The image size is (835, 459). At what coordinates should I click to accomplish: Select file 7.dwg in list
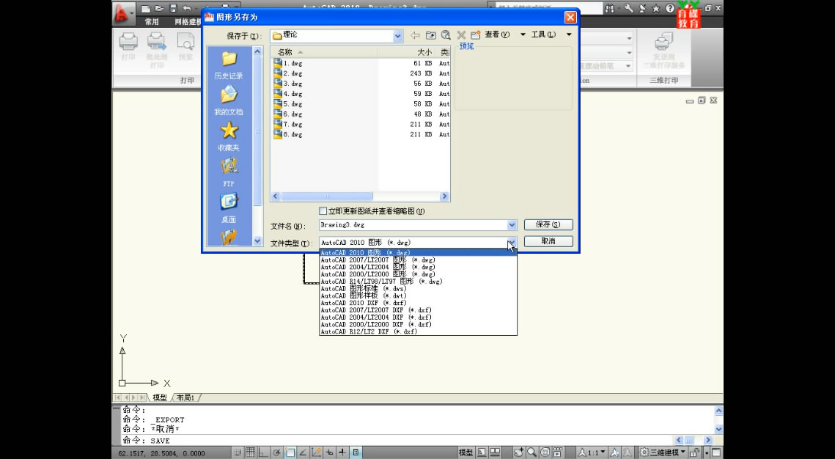coord(288,125)
